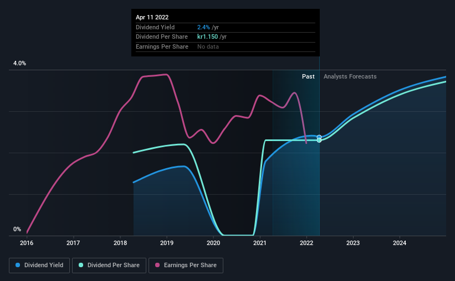Click the pink Earnings Per Share legend dot

[x=157, y=265]
